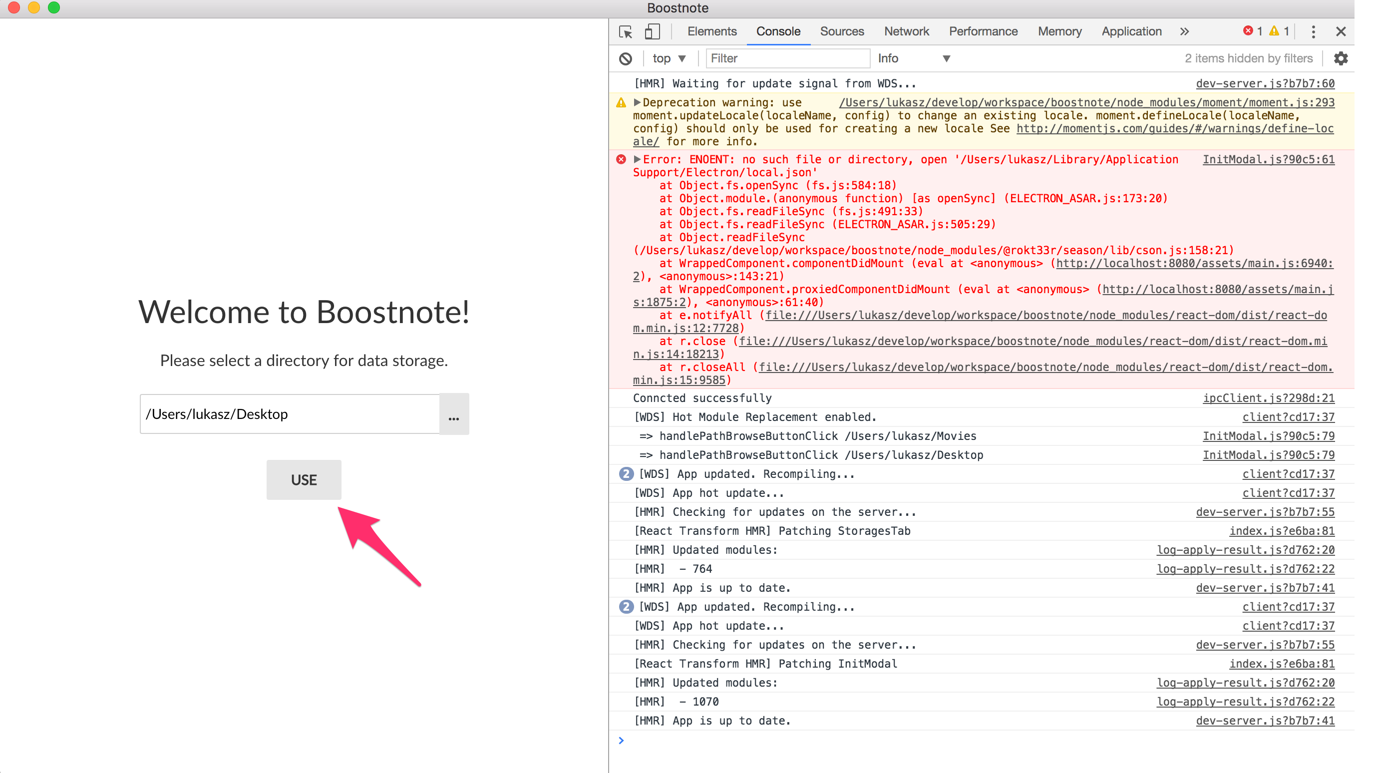This screenshot has width=1375, height=773.
Task: Click the red error count indicator
Action: [x=1252, y=31]
